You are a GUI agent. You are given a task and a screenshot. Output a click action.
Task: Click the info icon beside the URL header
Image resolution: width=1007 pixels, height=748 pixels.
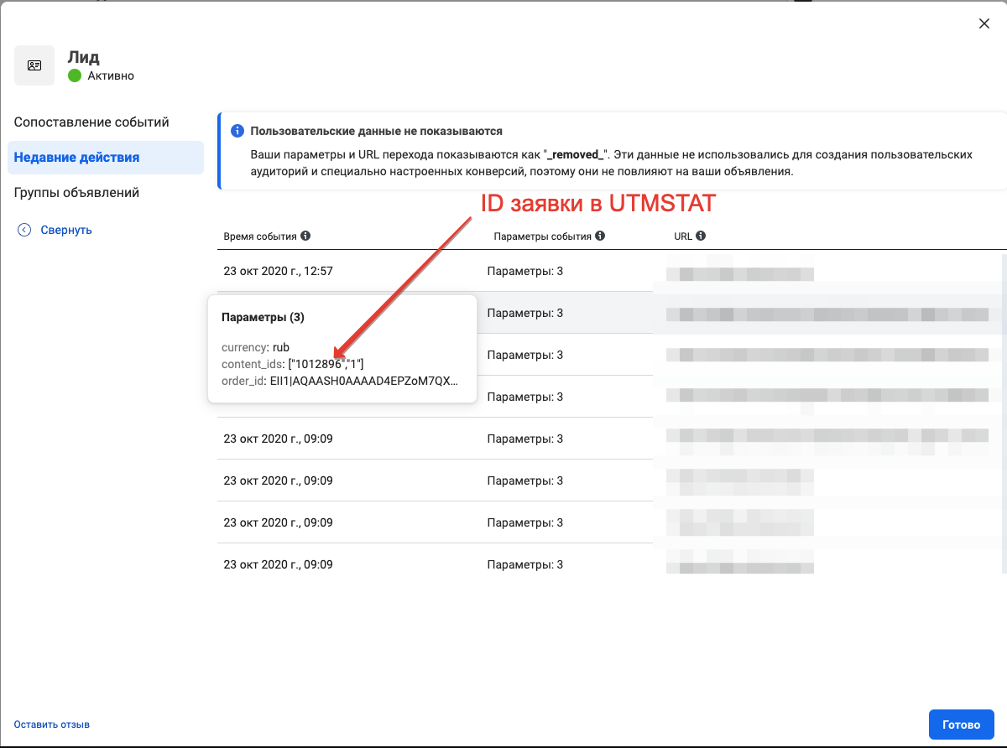(702, 236)
